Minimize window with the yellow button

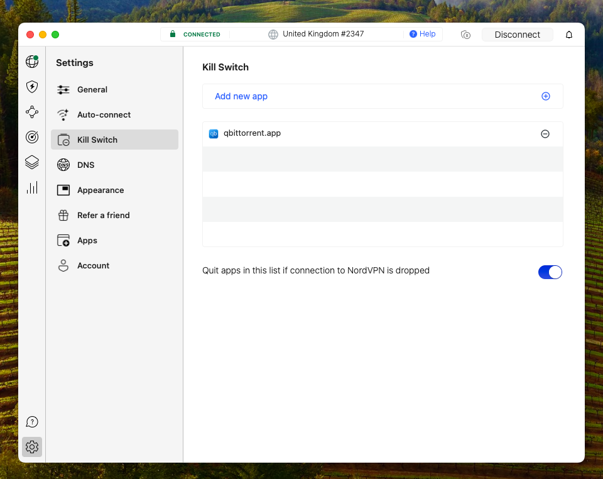[x=43, y=35]
